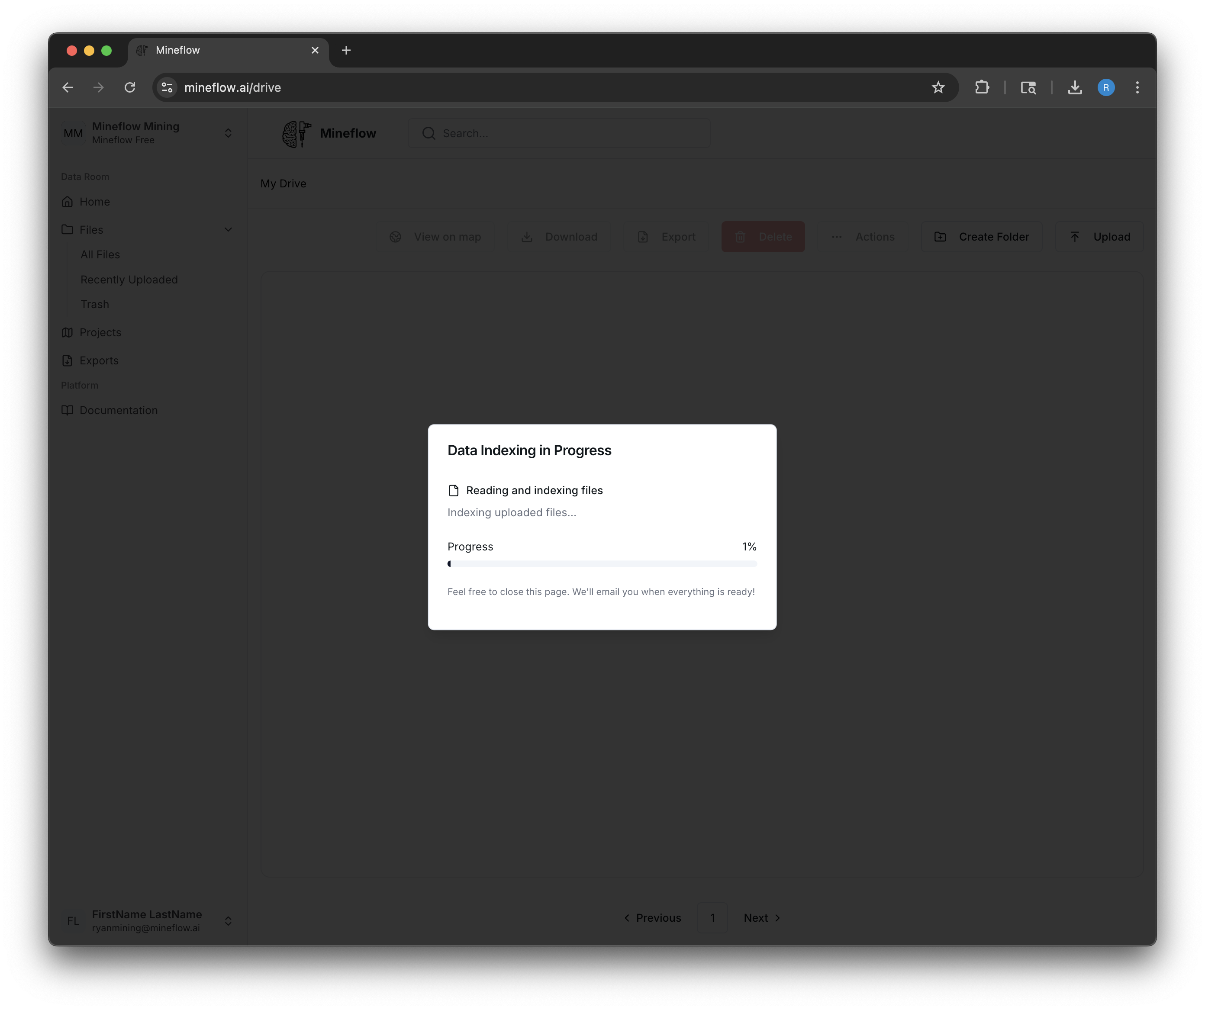The image size is (1205, 1010).
Task: Open the Projects section in the sidebar
Action: pos(100,332)
